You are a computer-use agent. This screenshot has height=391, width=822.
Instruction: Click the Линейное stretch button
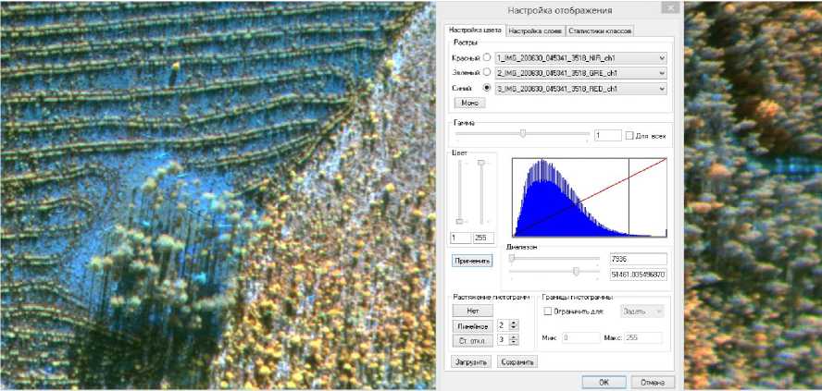[x=472, y=326]
